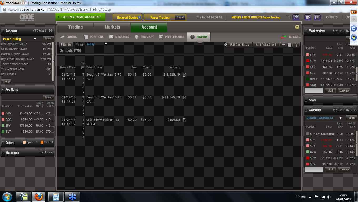Click the volume icon in system tray

tap(329, 197)
